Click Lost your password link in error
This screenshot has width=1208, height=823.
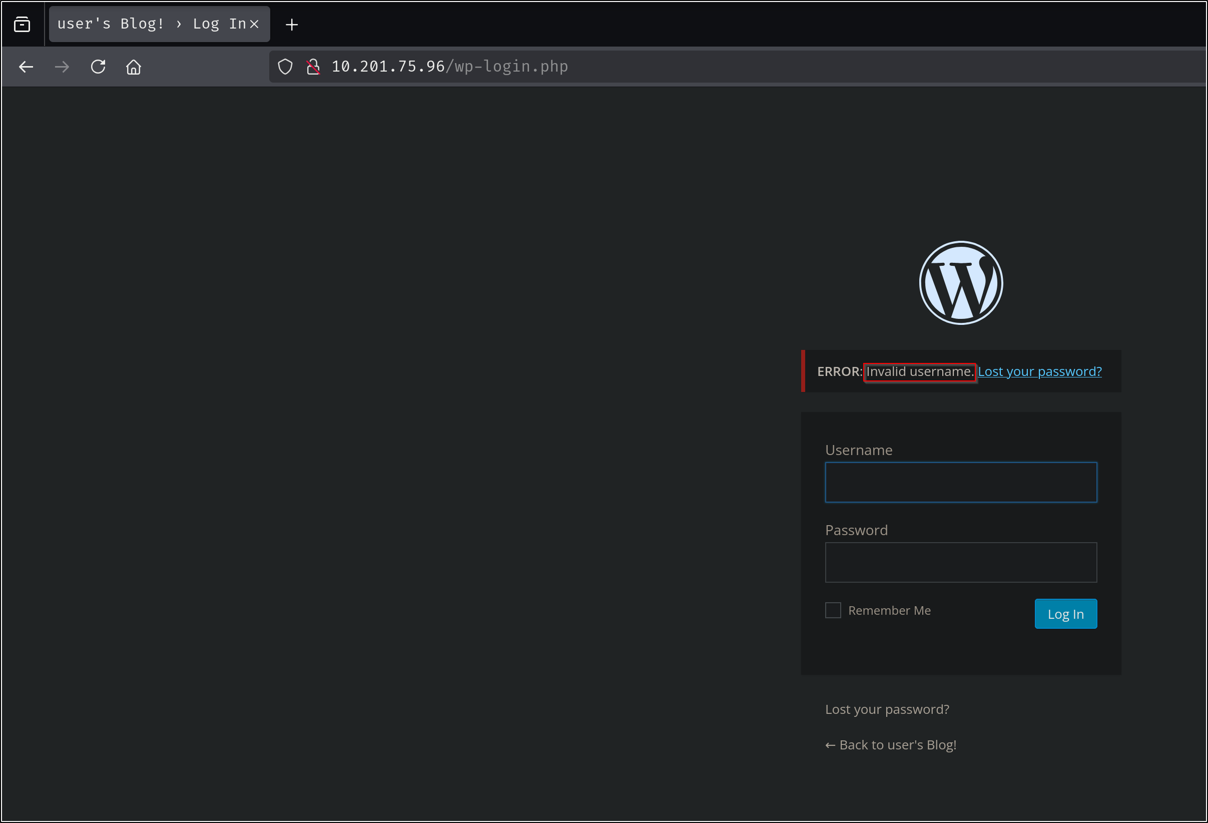point(1039,371)
